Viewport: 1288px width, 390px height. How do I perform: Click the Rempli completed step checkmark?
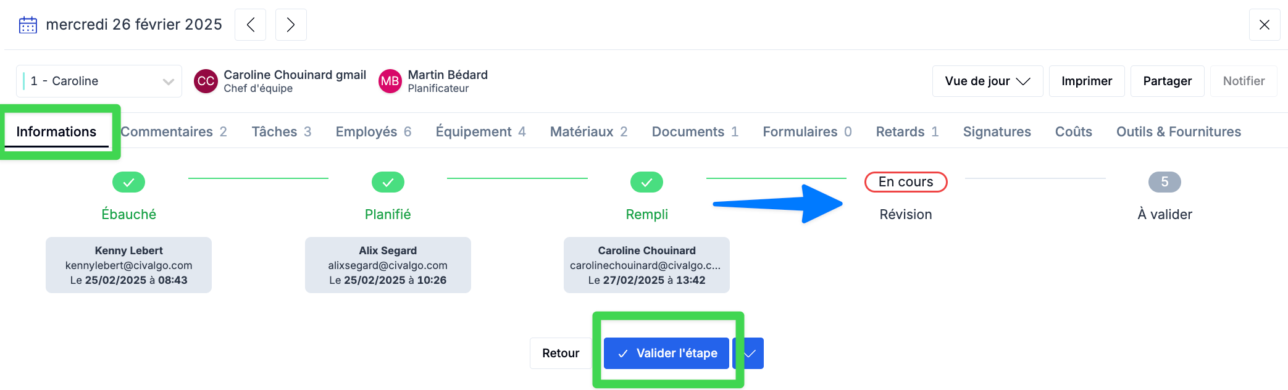646,182
